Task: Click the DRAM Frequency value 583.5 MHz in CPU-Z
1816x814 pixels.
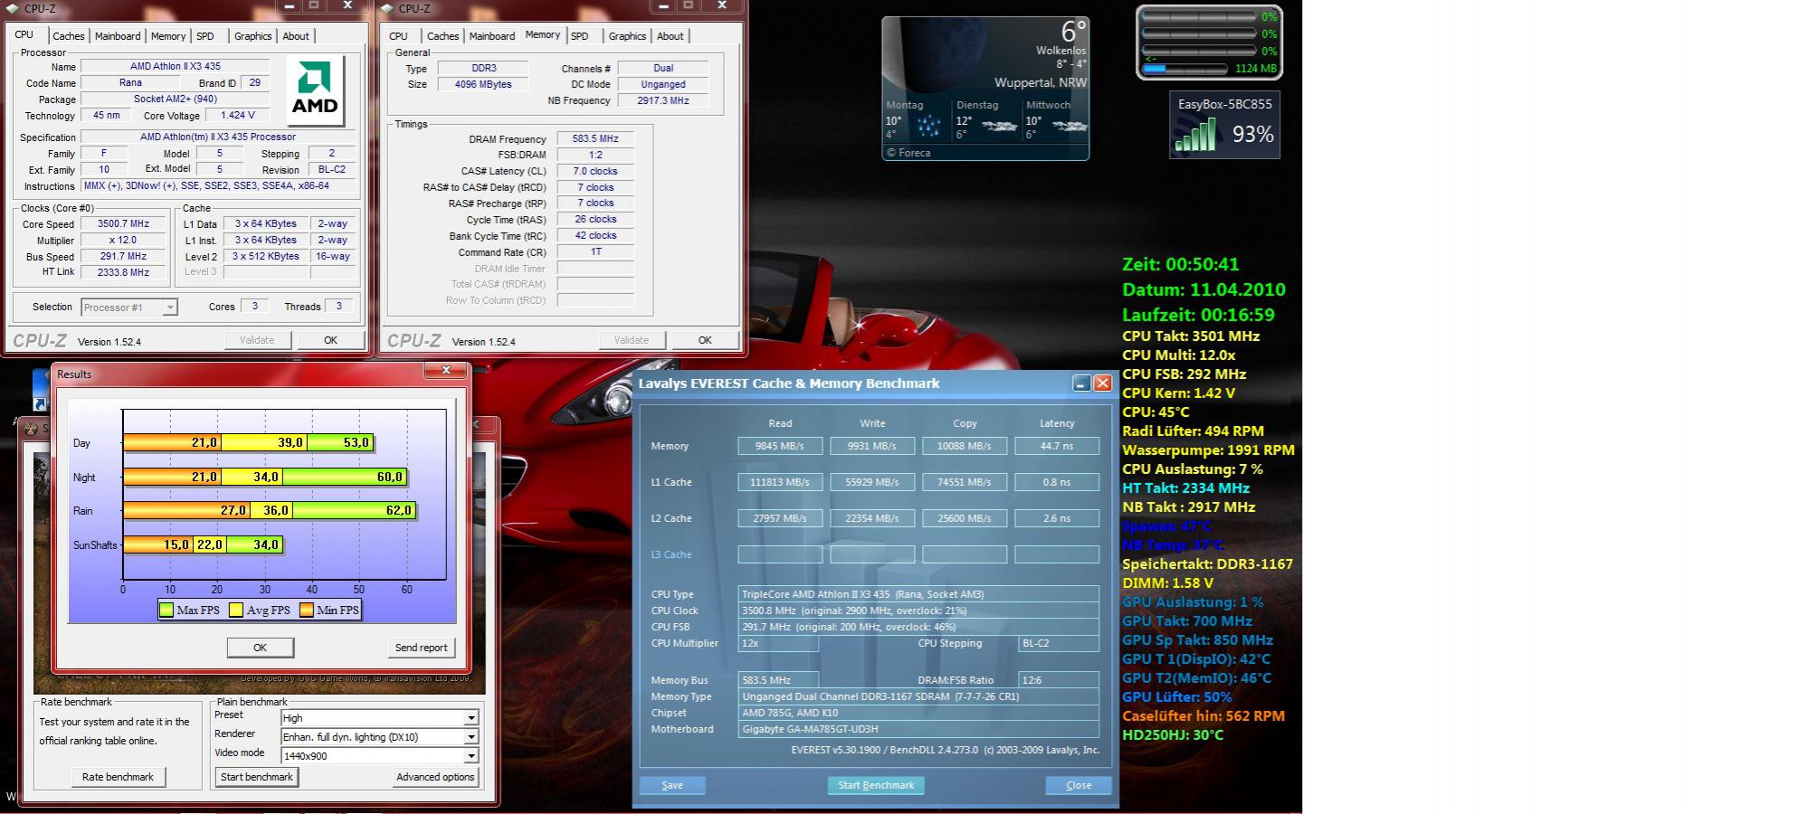Action: click(x=595, y=139)
